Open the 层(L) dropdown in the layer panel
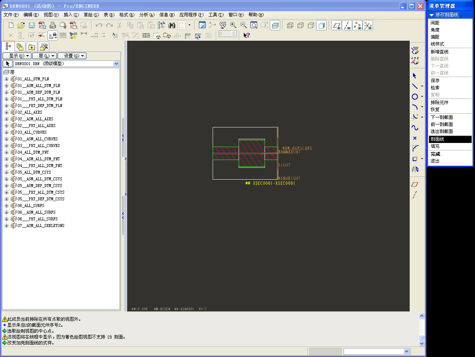Image resolution: width=475 pixels, height=357 pixels. coord(44,56)
